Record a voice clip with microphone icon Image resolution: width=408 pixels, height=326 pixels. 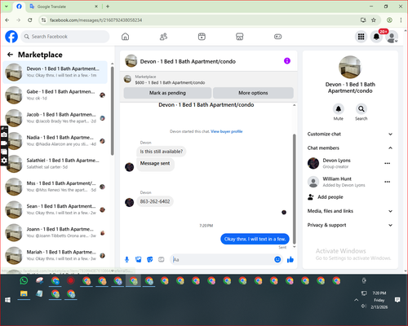pos(126,259)
